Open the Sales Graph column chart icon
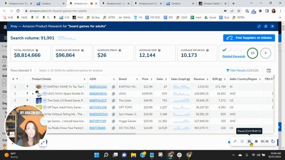 click(x=188, y=79)
